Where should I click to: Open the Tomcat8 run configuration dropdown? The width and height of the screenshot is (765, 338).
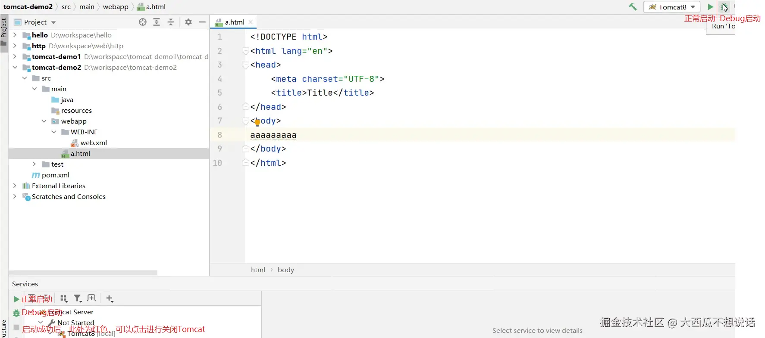tap(671, 7)
